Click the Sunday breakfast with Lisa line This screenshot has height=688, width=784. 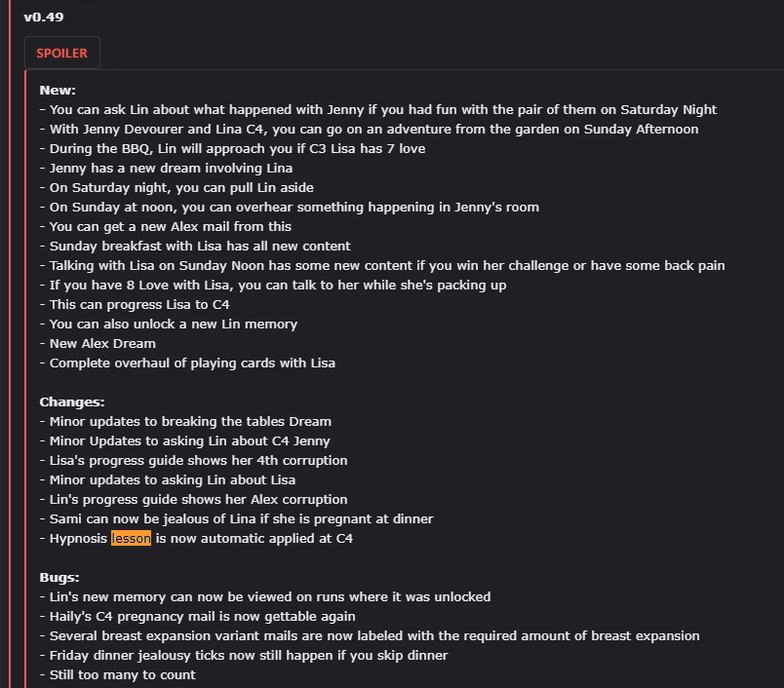tap(200, 246)
